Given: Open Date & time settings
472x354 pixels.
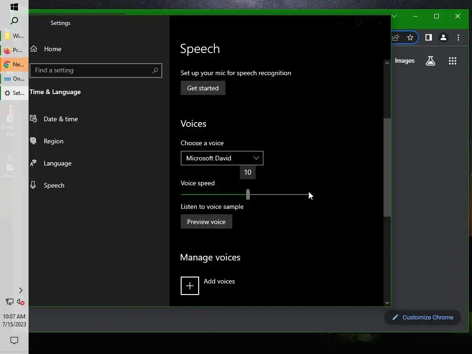Looking at the screenshot, I should click(x=54, y=119).
